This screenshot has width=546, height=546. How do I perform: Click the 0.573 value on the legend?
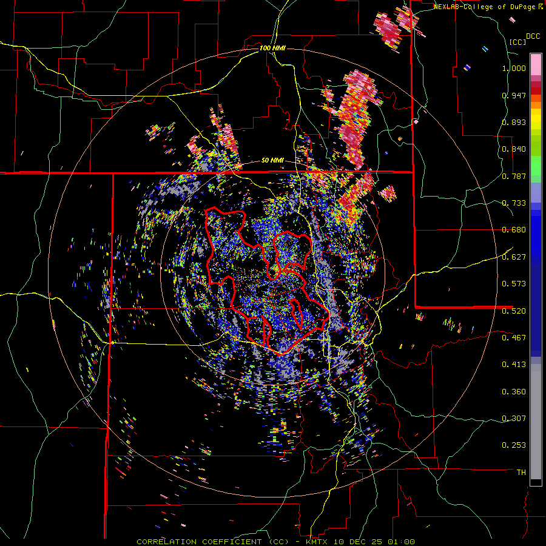tap(514, 284)
